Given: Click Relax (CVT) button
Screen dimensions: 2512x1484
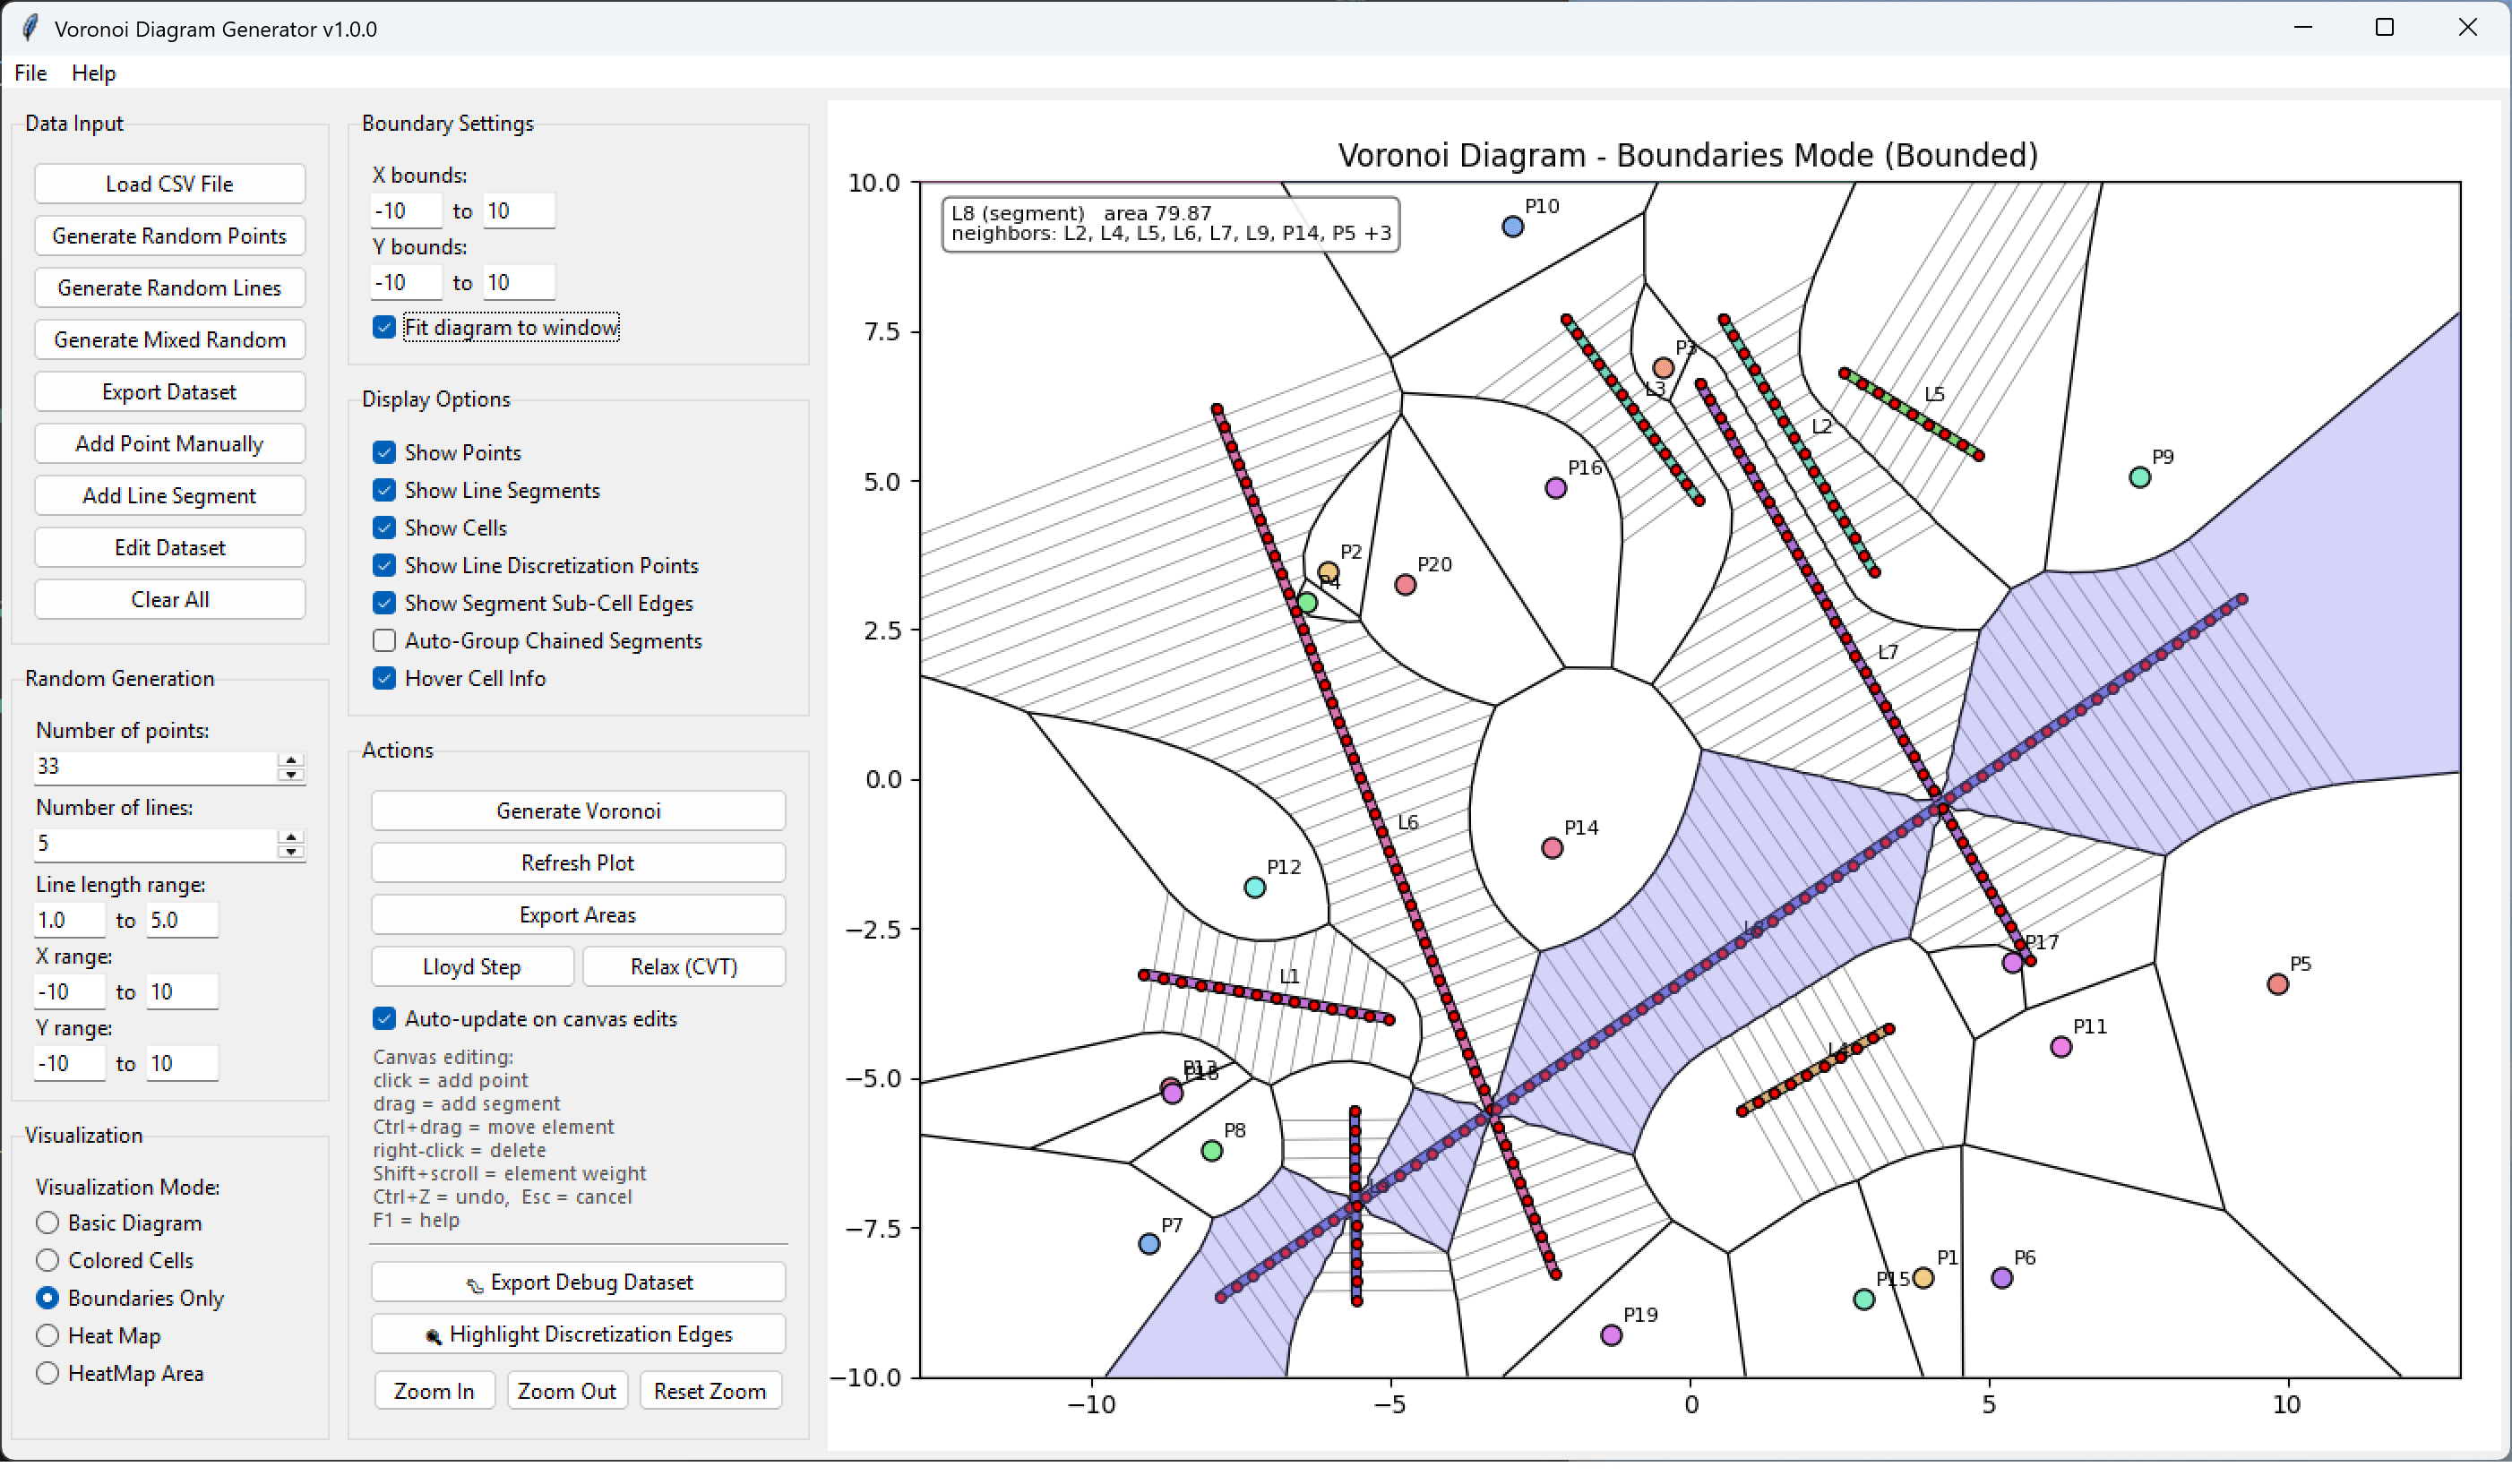Looking at the screenshot, I should 684,967.
